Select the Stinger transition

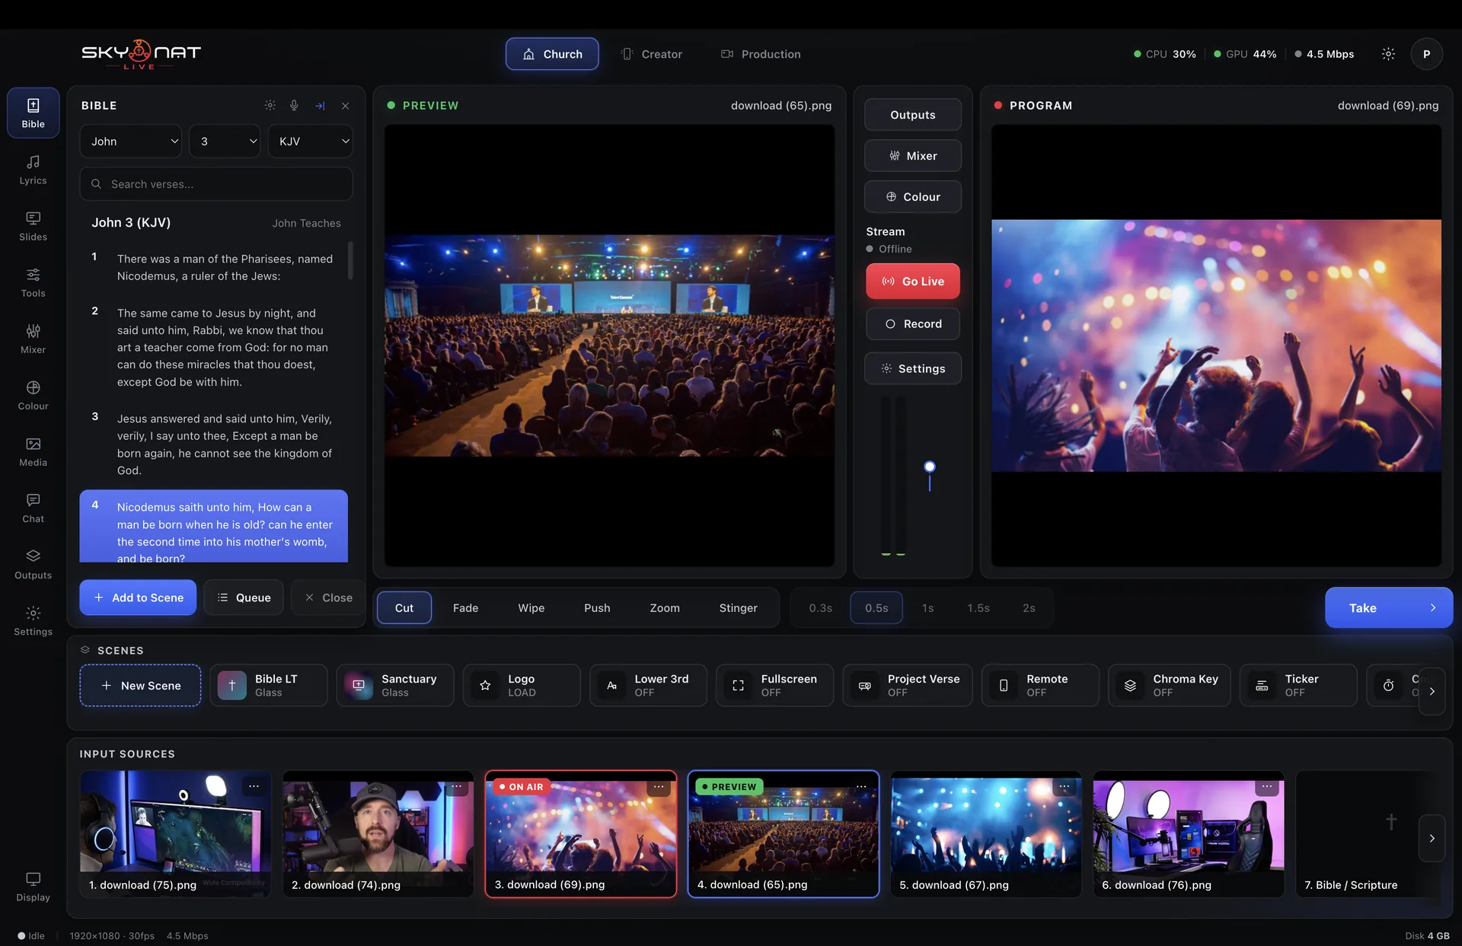[x=738, y=607]
